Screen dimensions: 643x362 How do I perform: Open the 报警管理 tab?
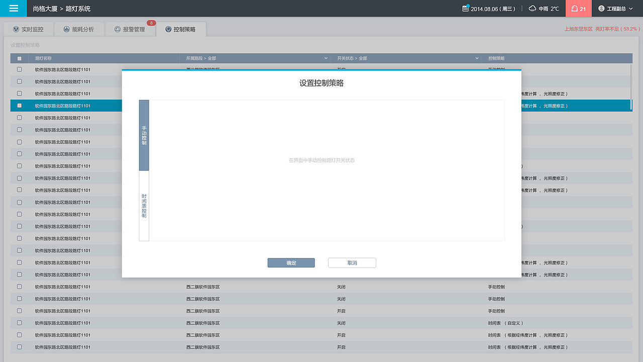click(x=130, y=29)
